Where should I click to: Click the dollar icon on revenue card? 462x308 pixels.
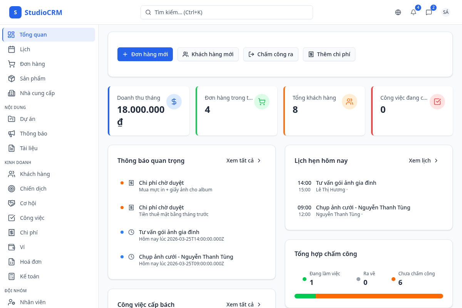(174, 102)
